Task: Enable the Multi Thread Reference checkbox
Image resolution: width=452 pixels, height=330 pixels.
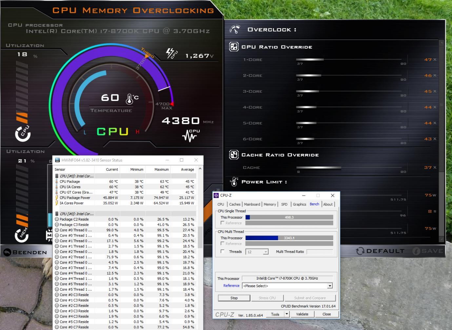Action: 223,243
